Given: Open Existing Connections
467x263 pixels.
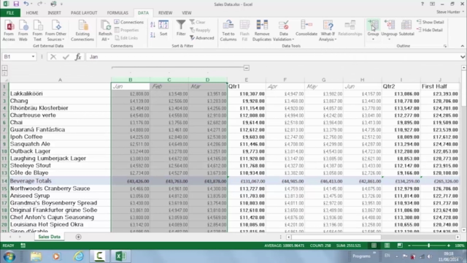Looking at the screenshot, I should (x=82, y=31).
